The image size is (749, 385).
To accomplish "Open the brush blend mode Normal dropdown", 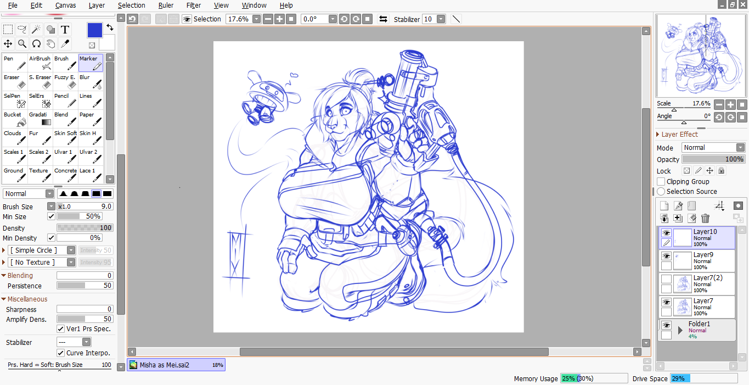I will [x=29, y=193].
